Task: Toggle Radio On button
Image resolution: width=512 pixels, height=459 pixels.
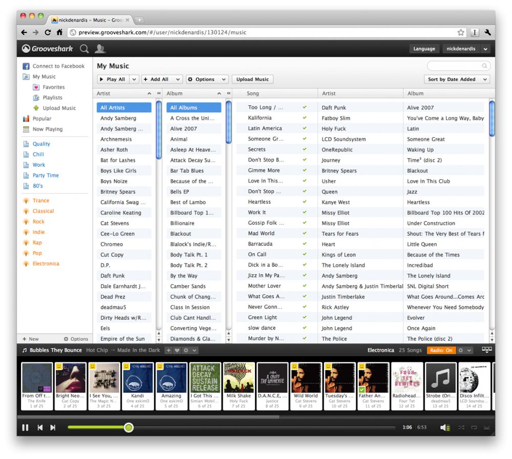Action: (441, 351)
